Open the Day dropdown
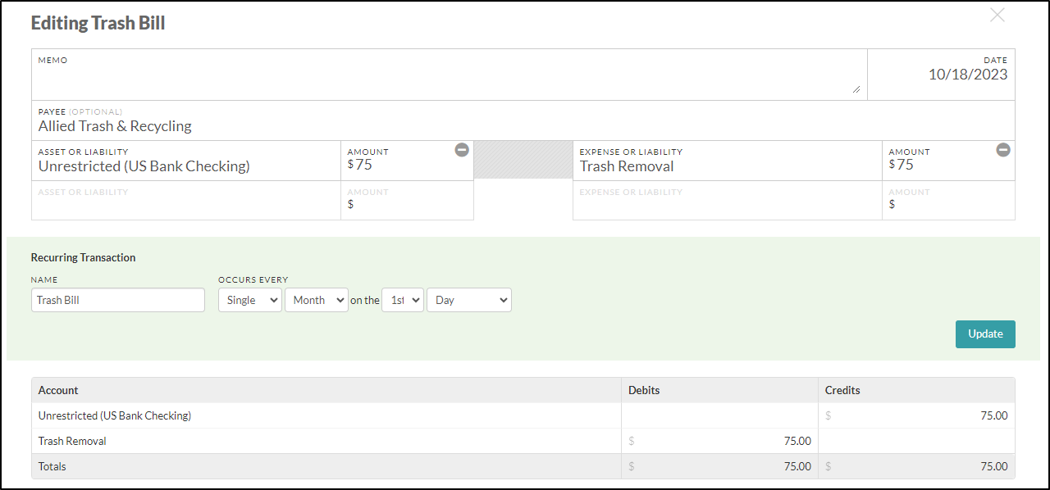 tap(469, 300)
